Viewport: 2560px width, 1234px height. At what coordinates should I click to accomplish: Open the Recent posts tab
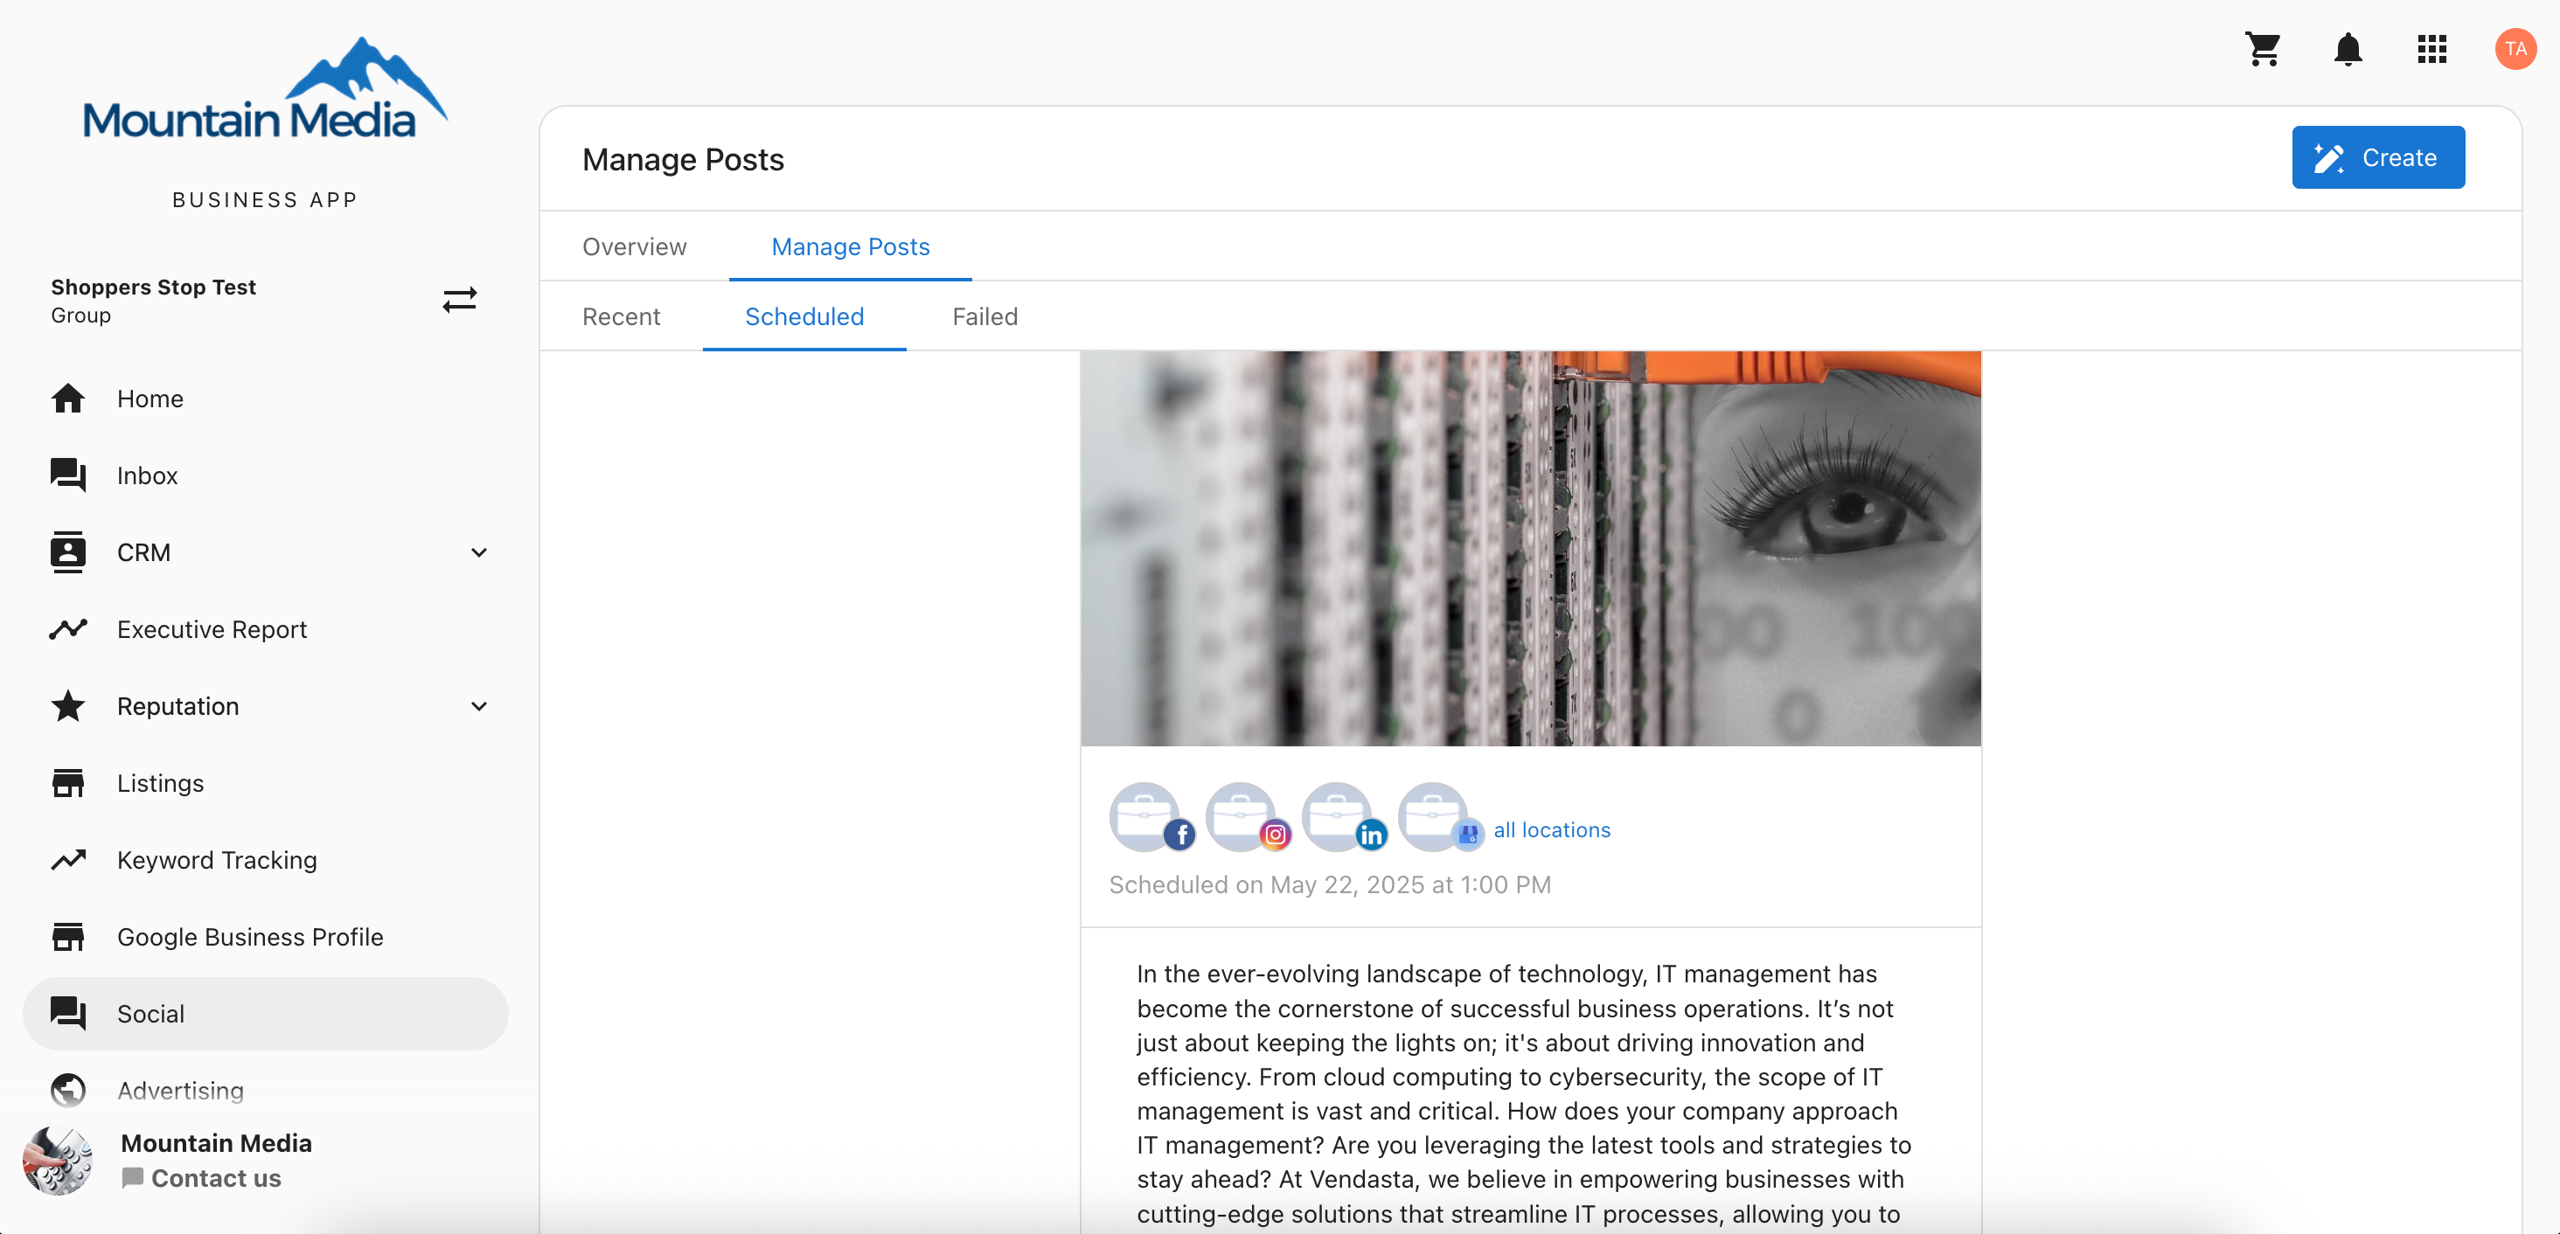click(621, 316)
